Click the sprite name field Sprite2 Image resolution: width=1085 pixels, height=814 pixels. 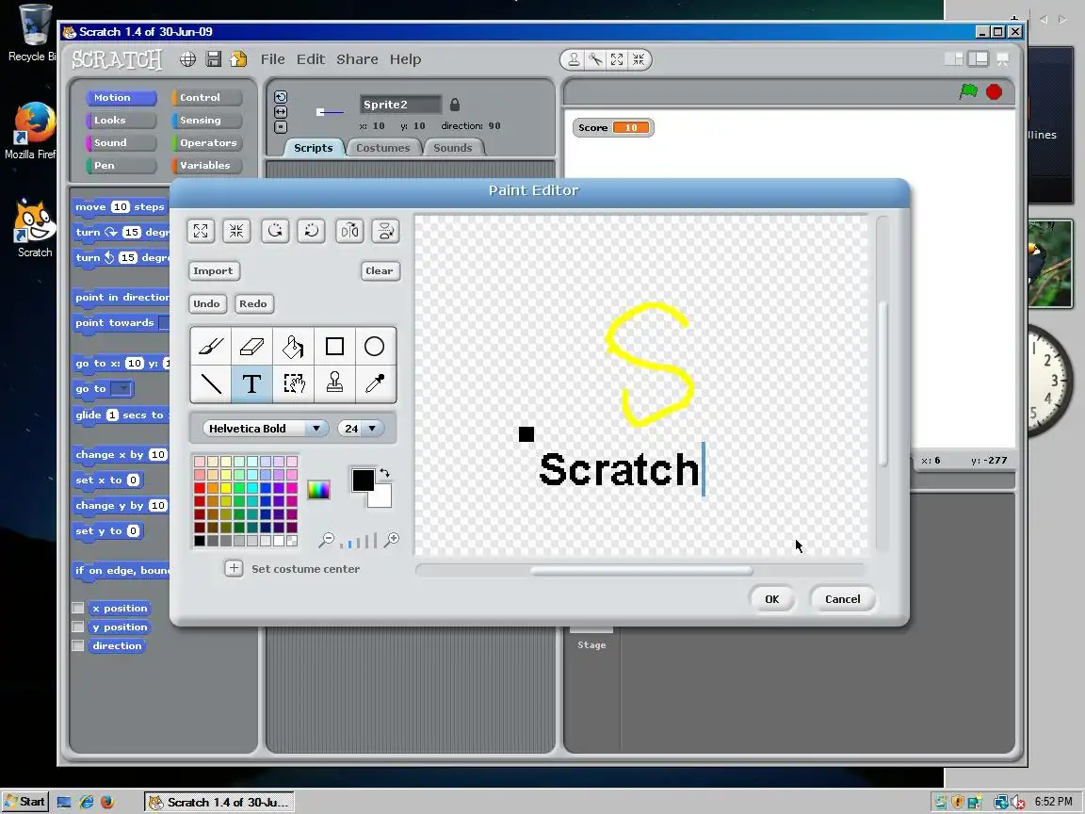[x=400, y=105]
